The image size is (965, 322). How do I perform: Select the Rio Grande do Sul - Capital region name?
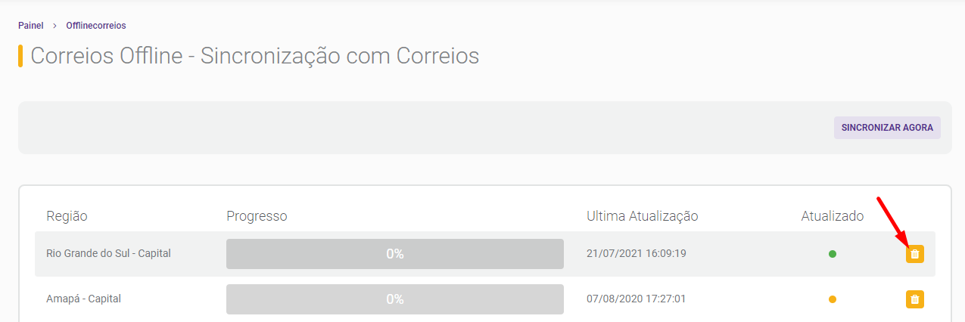108,253
